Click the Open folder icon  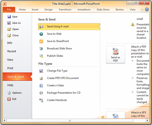tap(9, 29)
